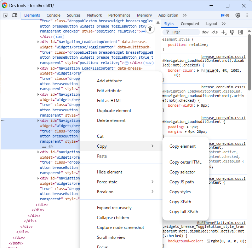Expand the border-color shorthand triangle
Screen dimensions: 252x248
[198, 71]
